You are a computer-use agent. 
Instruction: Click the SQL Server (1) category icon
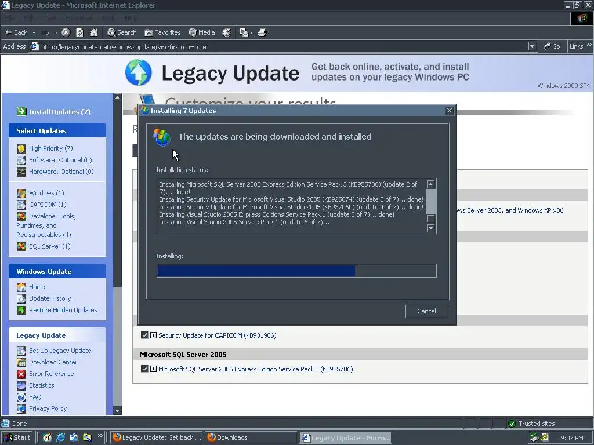point(21,247)
